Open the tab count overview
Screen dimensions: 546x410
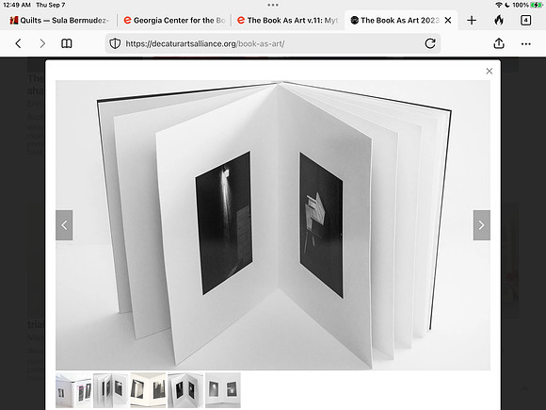[x=526, y=20]
